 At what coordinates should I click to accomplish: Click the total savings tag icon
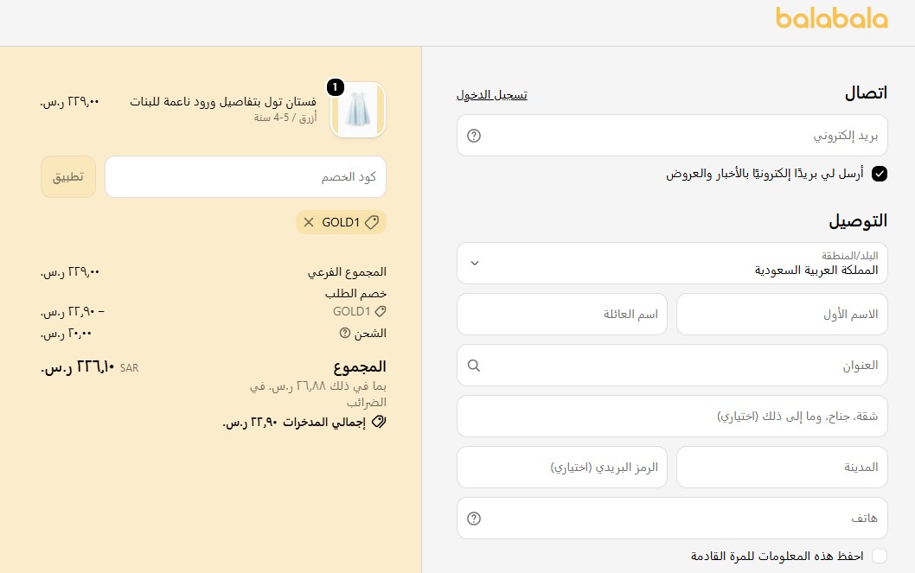pos(379,422)
